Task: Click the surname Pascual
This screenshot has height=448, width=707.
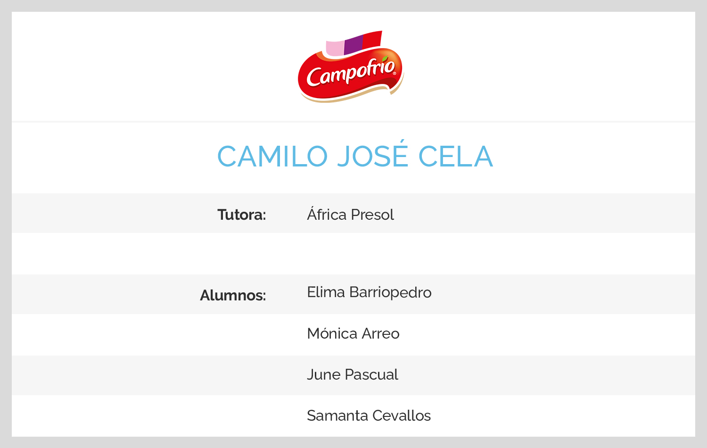Action: tap(371, 374)
